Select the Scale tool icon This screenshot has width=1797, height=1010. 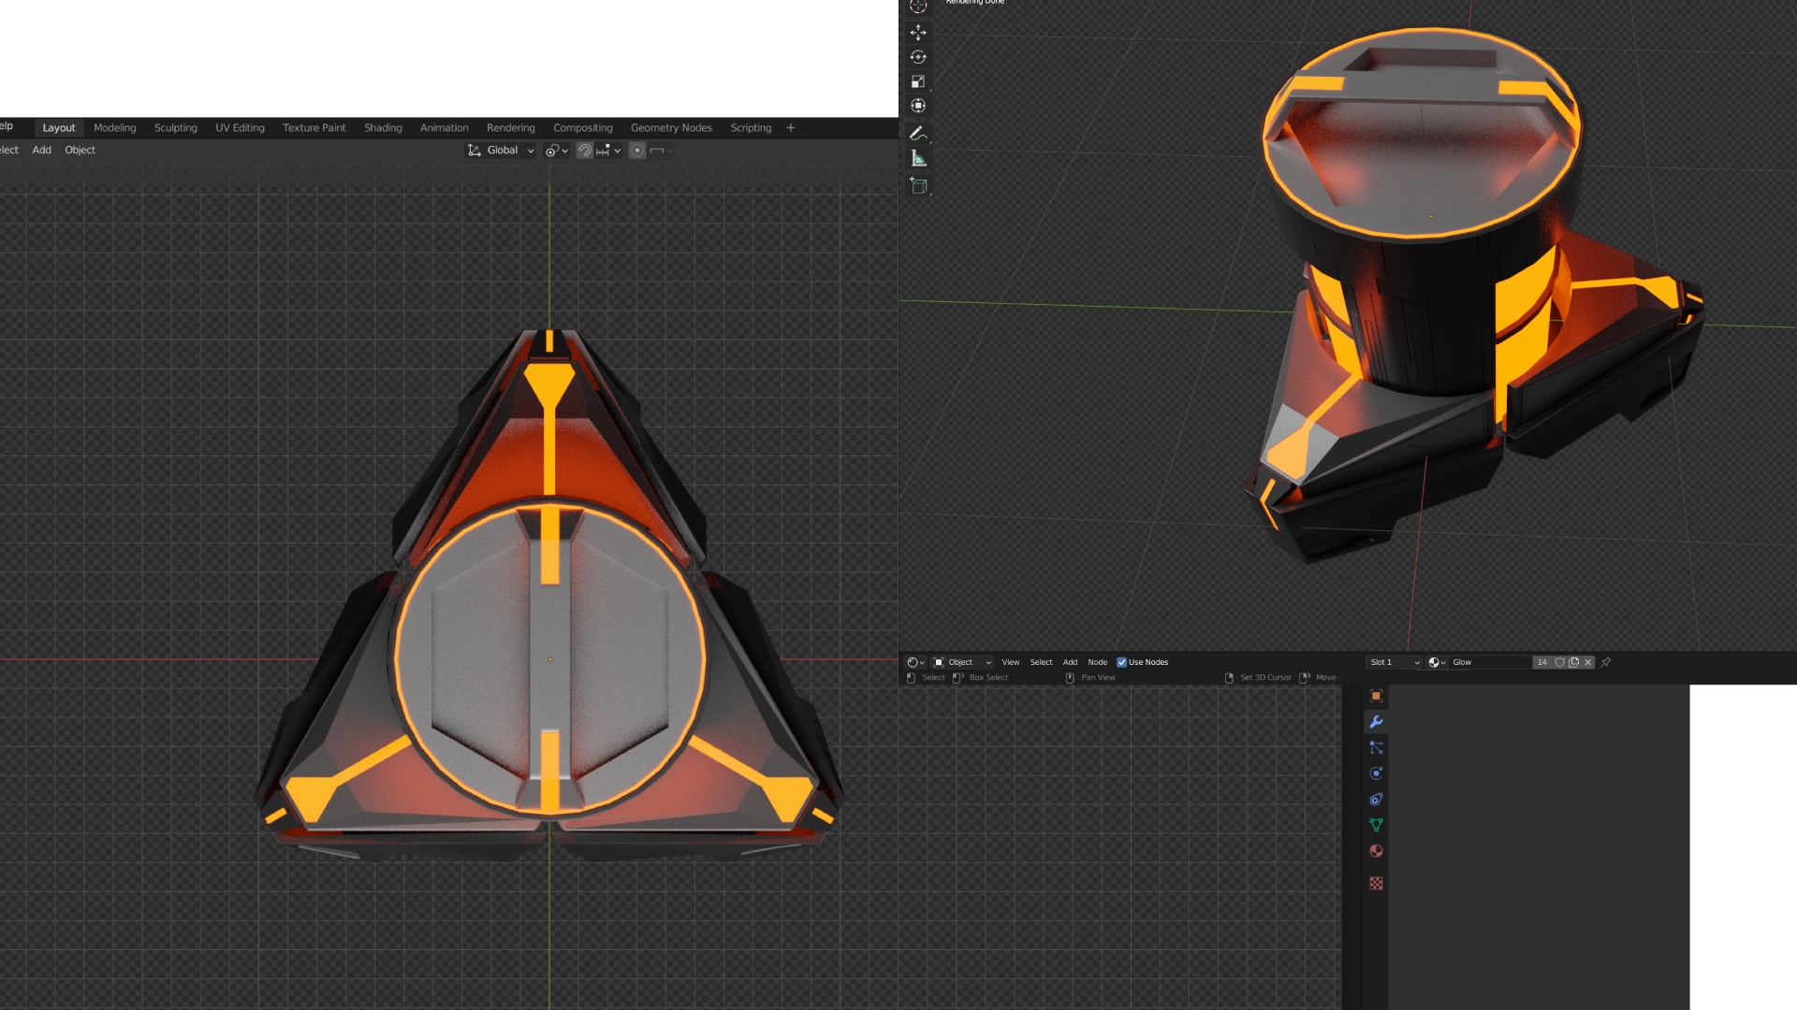point(918,81)
